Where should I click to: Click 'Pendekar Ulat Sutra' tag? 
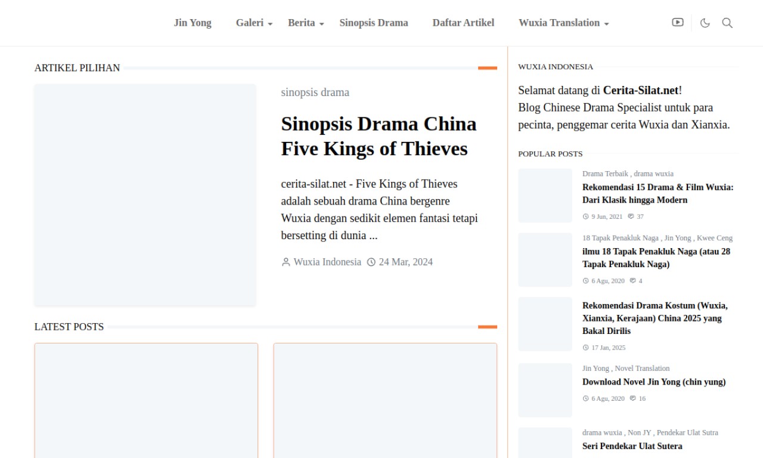pos(687,433)
